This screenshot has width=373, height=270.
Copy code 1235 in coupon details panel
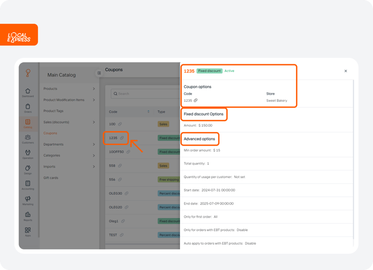pos(196,101)
